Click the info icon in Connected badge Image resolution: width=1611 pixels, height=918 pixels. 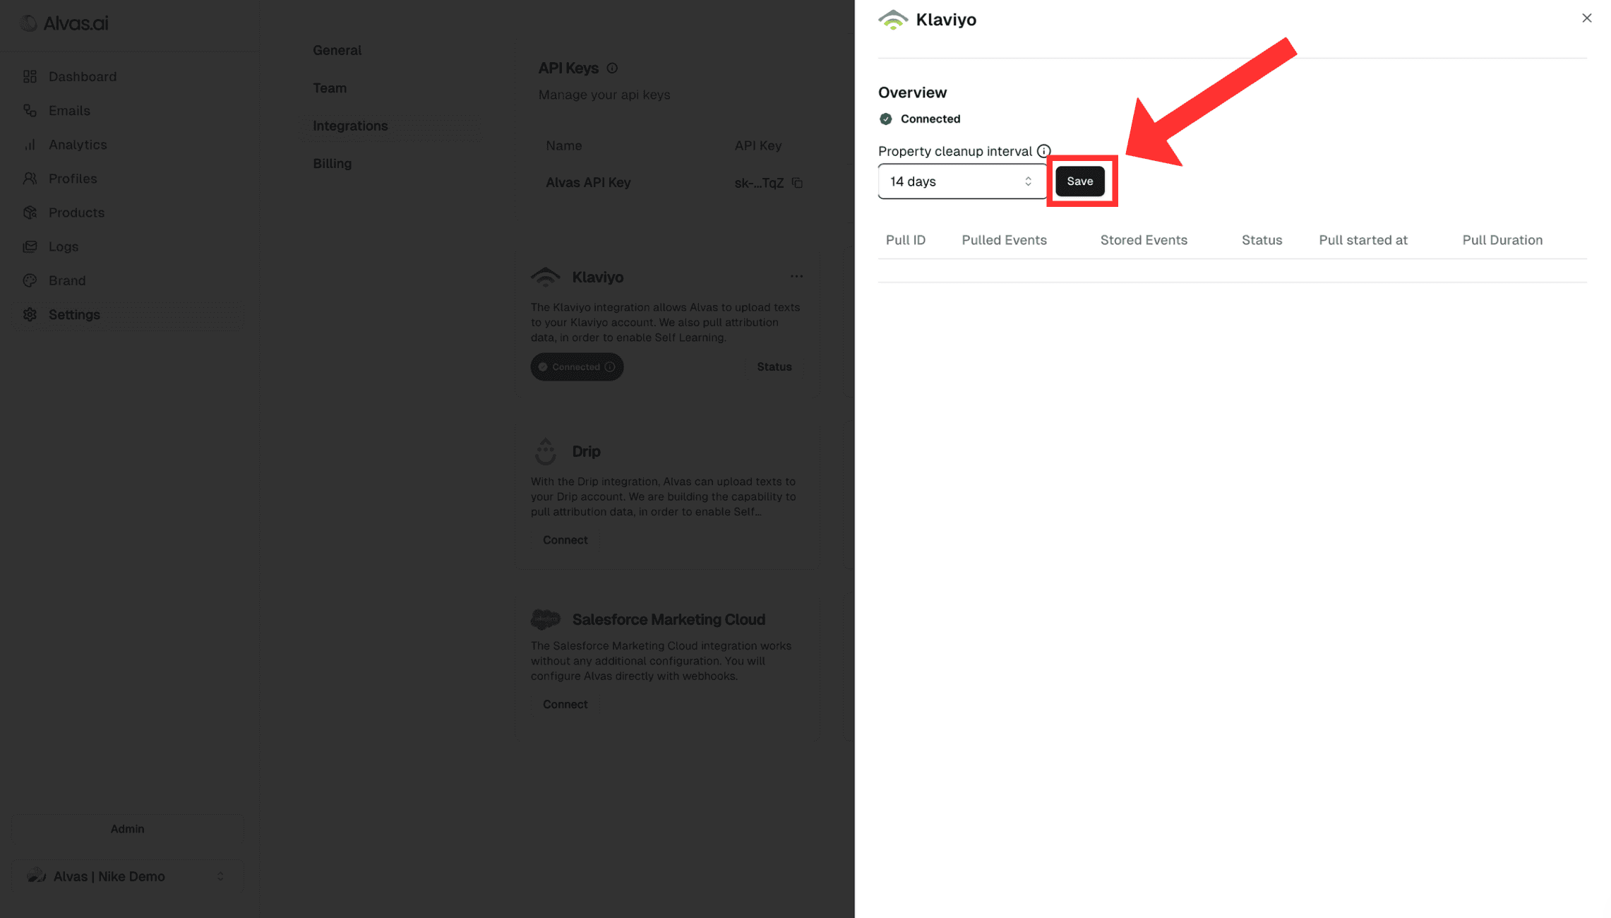pyautogui.click(x=610, y=367)
